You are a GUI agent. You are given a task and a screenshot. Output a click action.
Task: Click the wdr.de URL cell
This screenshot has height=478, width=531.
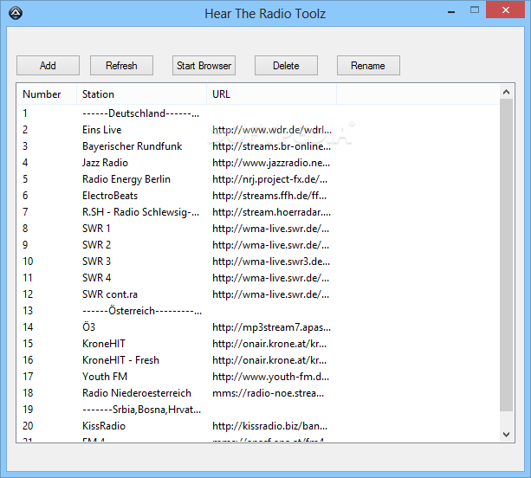(x=272, y=130)
